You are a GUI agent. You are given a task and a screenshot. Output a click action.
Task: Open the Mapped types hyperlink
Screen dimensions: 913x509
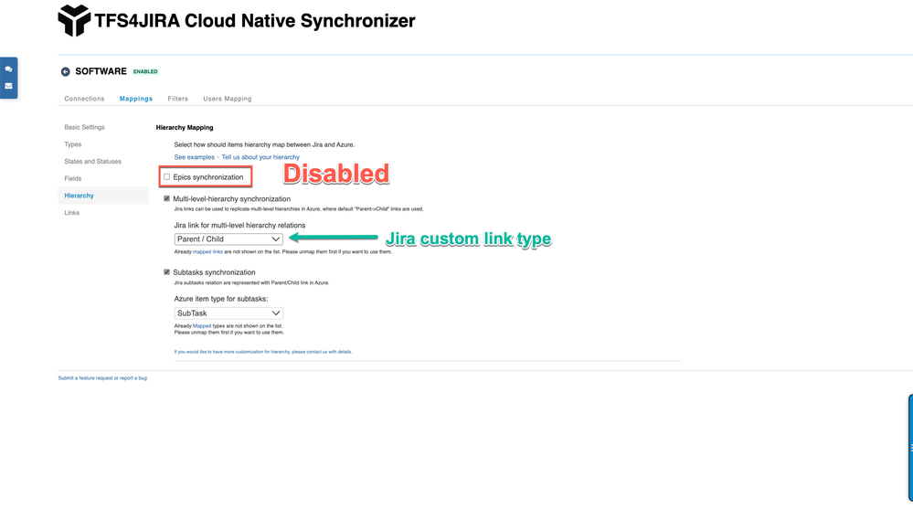click(x=201, y=326)
